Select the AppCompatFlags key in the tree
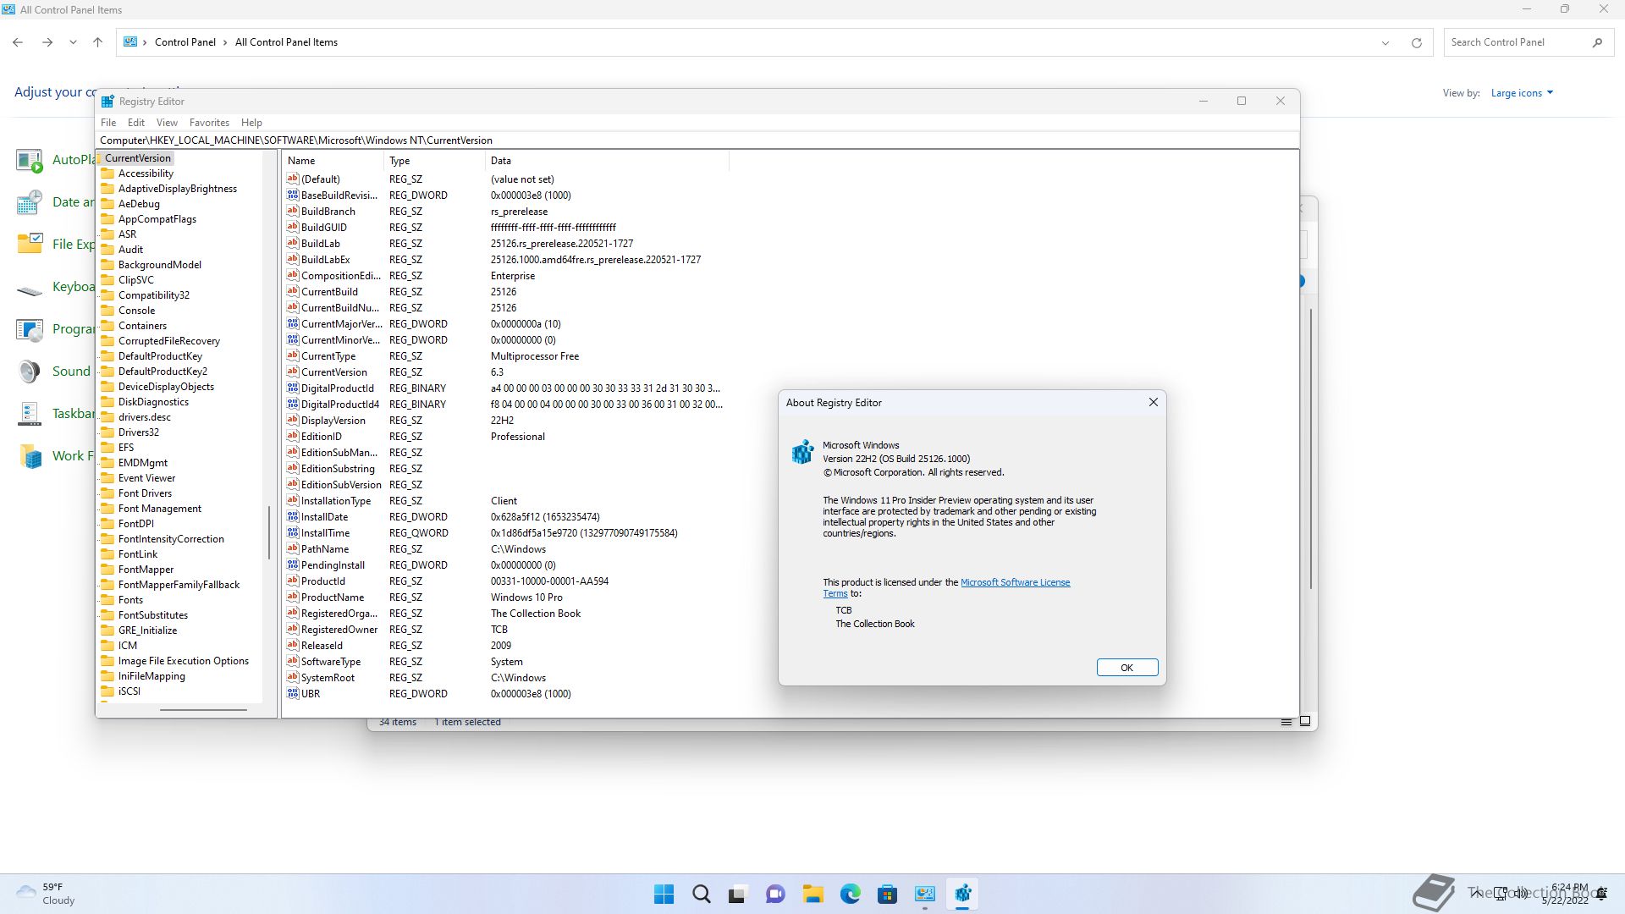This screenshot has width=1625, height=914. [157, 219]
